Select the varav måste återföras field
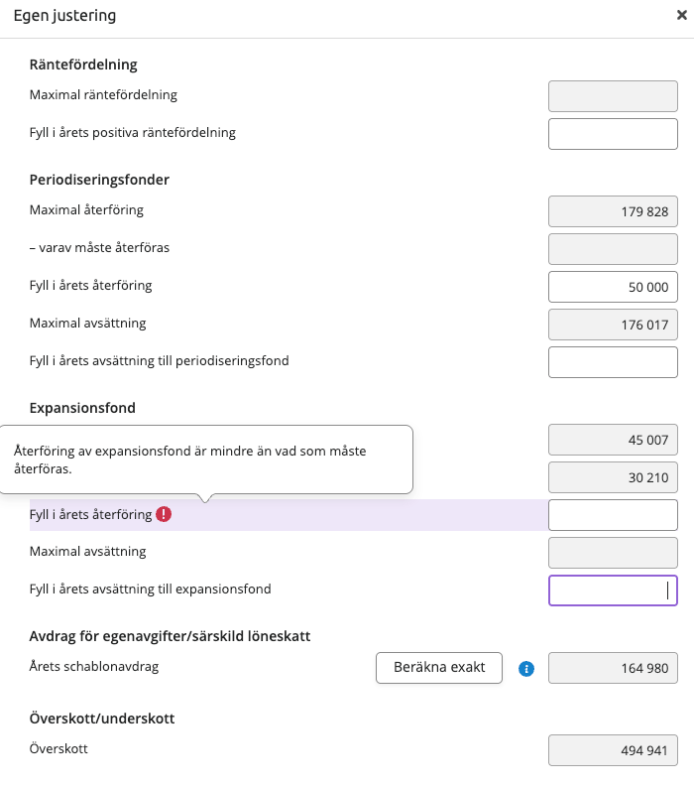Viewport: 694px width, 787px height. point(613,248)
